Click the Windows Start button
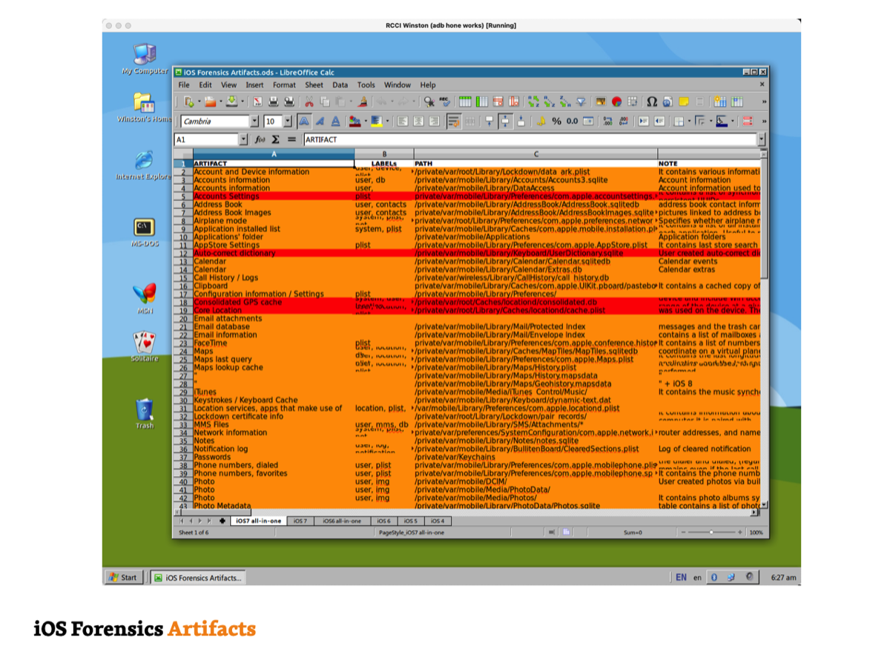The image size is (890, 663). pyautogui.click(x=124, y=578)
